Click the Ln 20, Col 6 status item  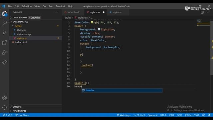[139, 115]
